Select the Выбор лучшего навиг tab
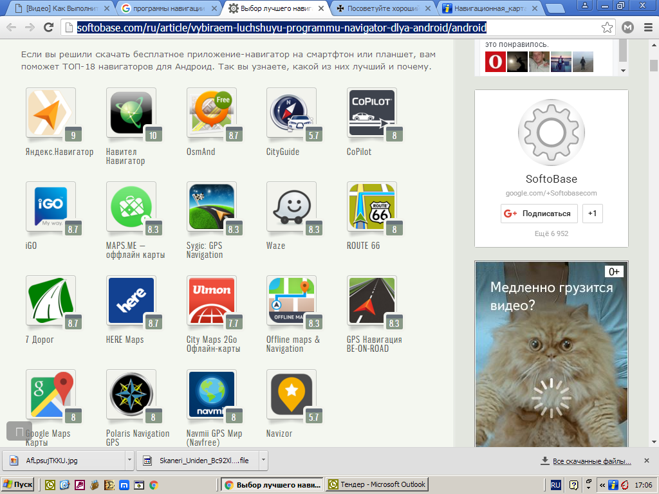 point(277,8)
